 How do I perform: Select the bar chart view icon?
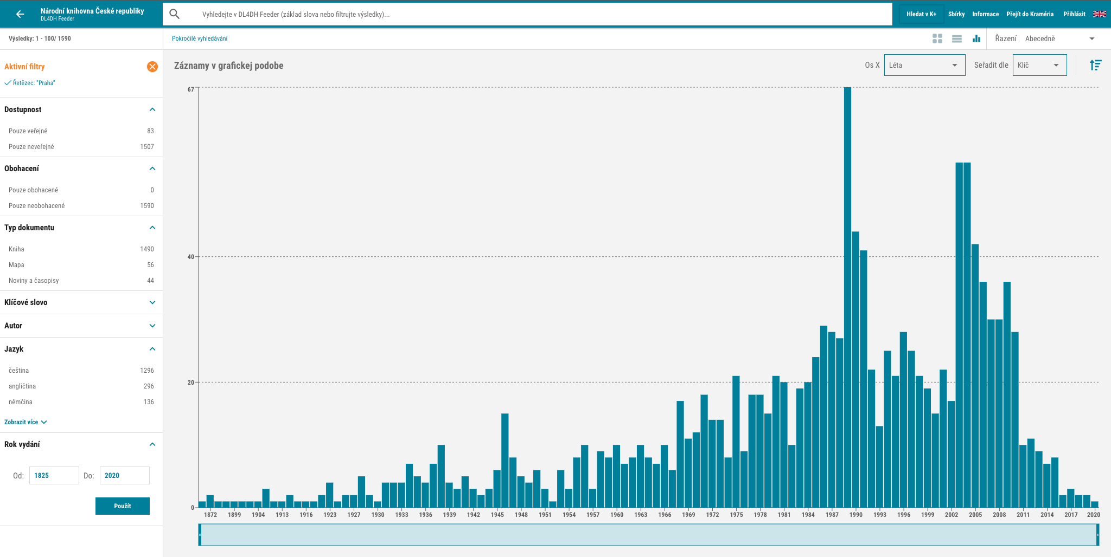[976, 38]
